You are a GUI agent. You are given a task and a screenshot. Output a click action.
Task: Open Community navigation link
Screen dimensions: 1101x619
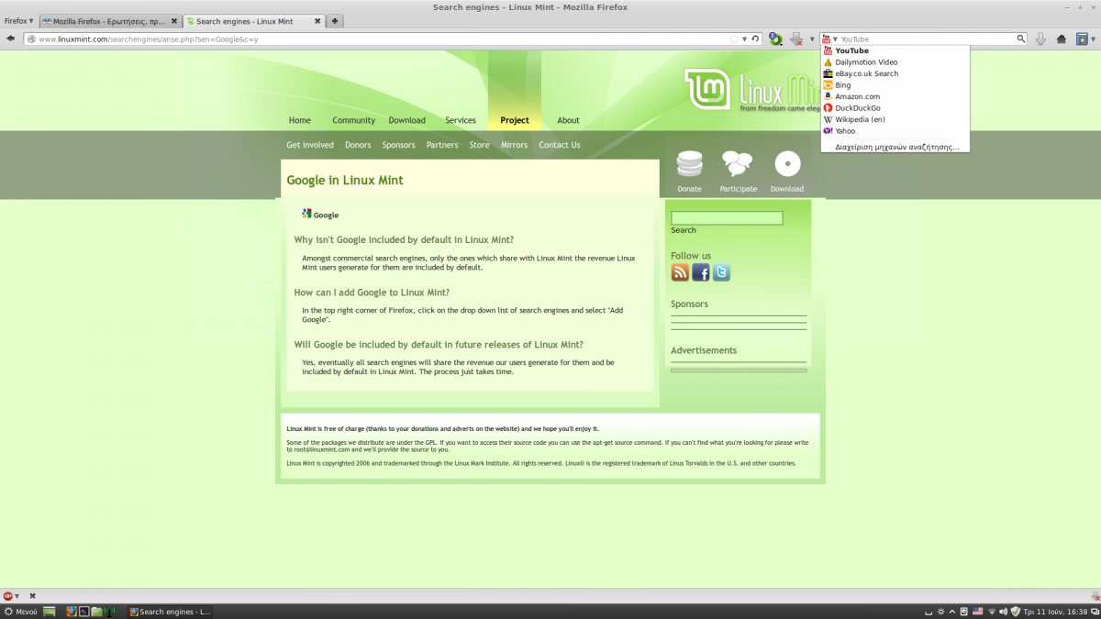click(x=353, y=120)
